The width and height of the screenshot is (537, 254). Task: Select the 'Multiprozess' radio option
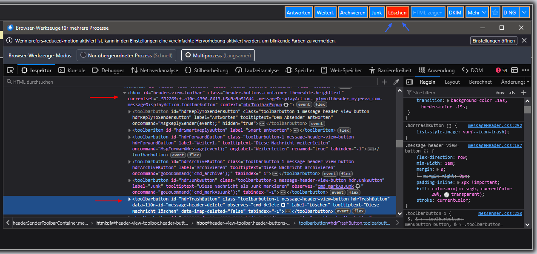coord(218,55)
